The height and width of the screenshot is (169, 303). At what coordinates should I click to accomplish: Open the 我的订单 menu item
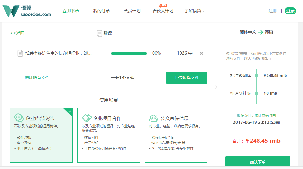pyautogui.click(x=101, y=11)
